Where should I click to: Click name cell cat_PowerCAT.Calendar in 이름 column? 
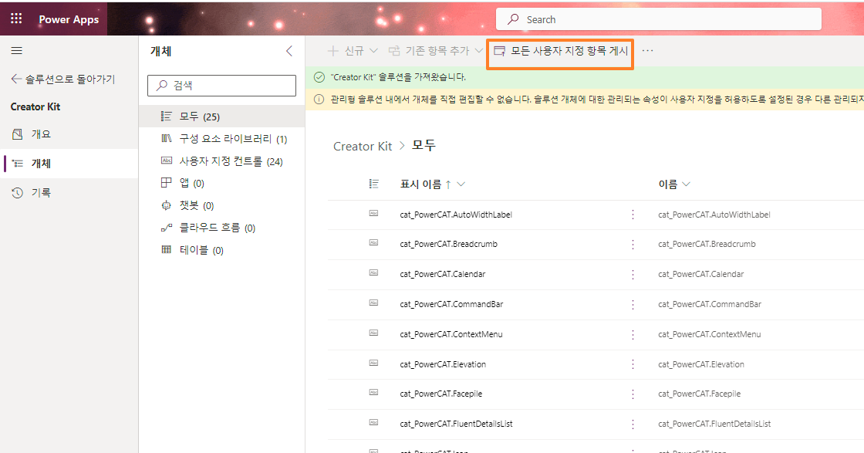(x=701, y=274)
